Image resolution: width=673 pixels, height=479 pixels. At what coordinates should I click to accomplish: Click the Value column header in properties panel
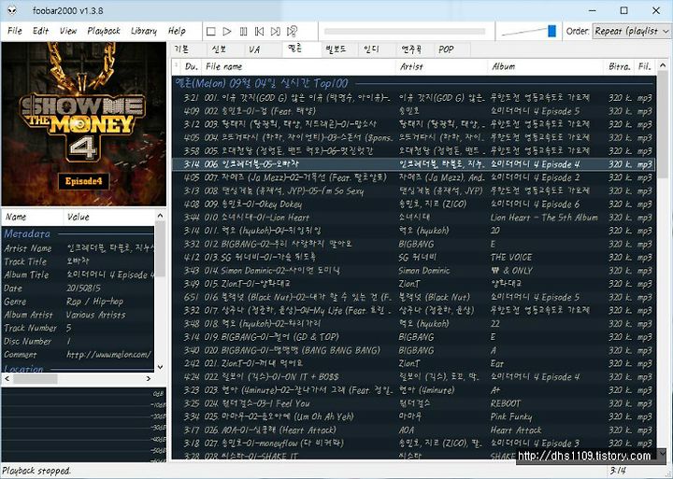click(x=109, y=217)
